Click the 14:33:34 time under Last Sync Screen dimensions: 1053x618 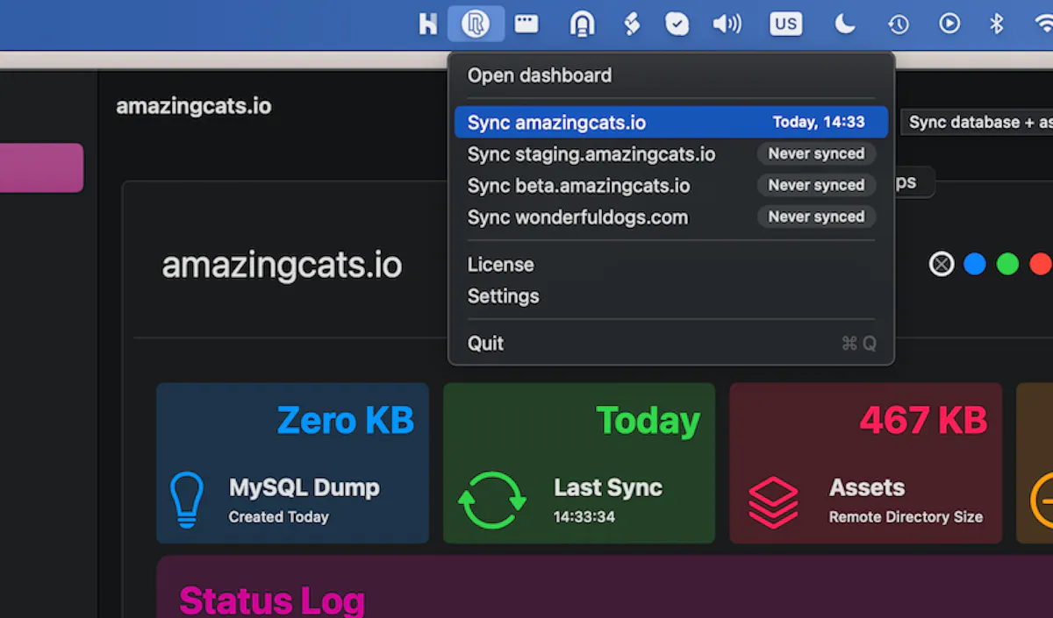[584, 517]
